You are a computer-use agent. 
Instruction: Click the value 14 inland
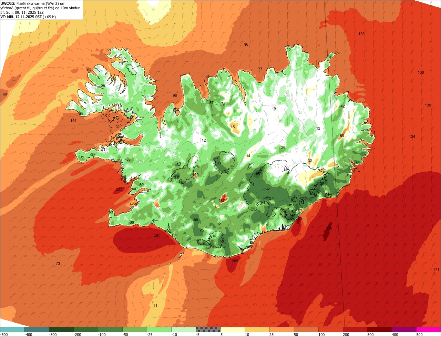coord(248,156)
